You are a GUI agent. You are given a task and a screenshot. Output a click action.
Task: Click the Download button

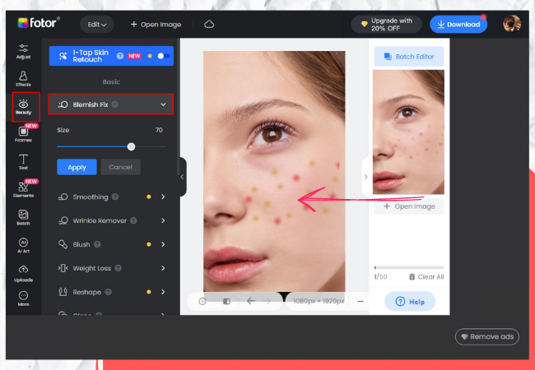click(458, 25)
